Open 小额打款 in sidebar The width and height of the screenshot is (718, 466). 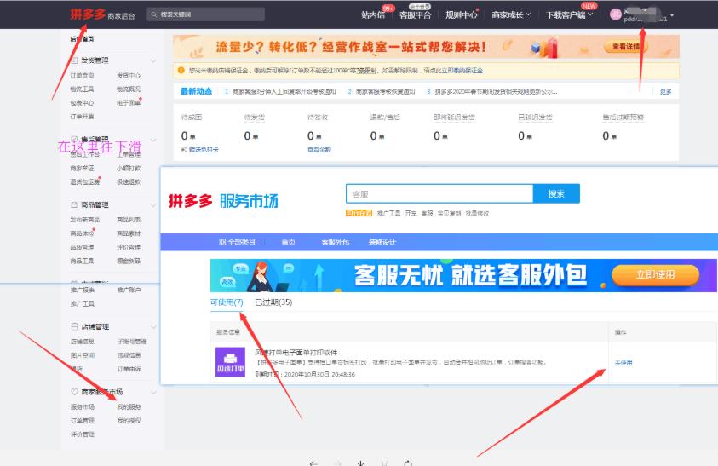pos(129,168)
